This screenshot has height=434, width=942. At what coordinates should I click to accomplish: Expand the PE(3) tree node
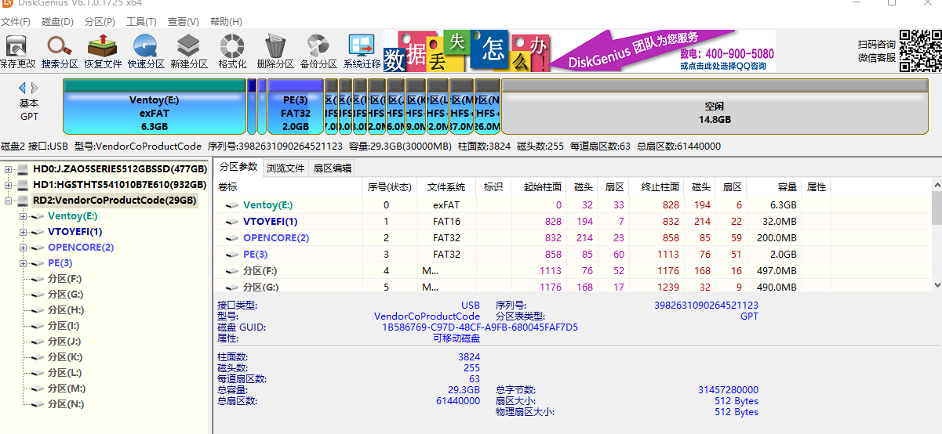[24, 263]
